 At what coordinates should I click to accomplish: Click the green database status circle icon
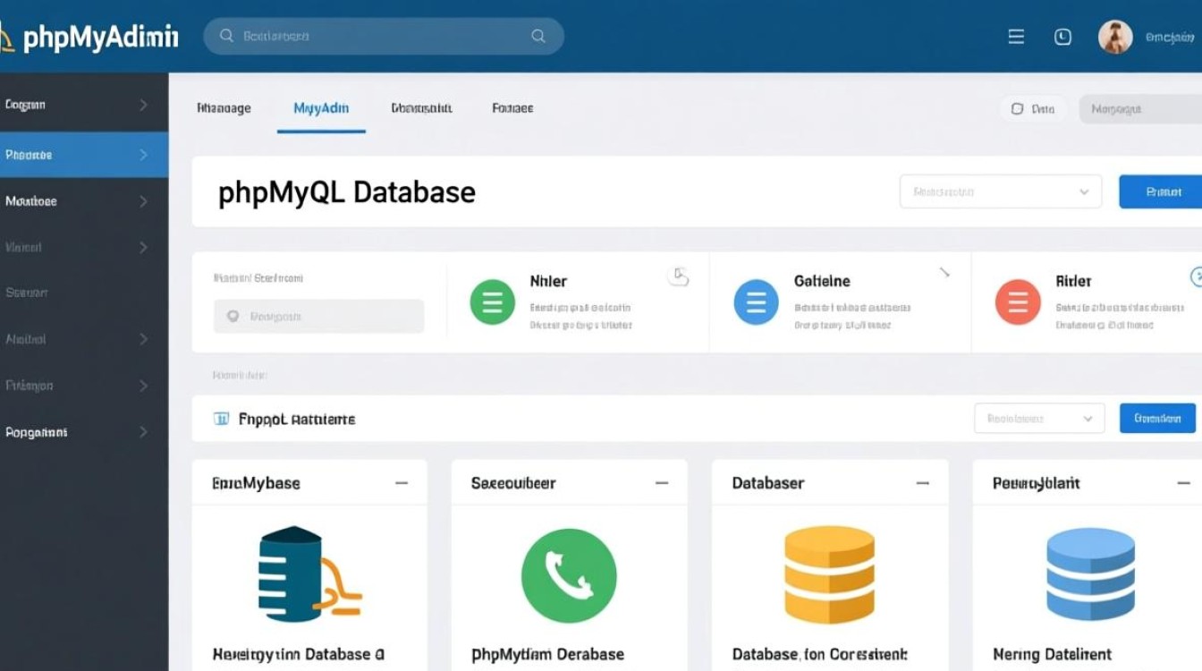pyautogui.click(x=490, y=302)
